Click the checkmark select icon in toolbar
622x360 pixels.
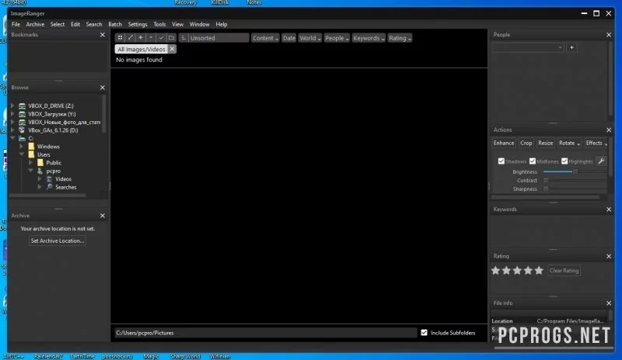161,38
